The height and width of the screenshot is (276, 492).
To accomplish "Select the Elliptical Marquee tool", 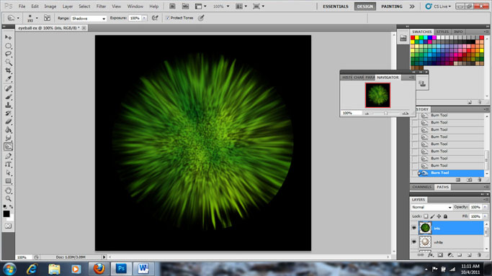I will 8,46.
